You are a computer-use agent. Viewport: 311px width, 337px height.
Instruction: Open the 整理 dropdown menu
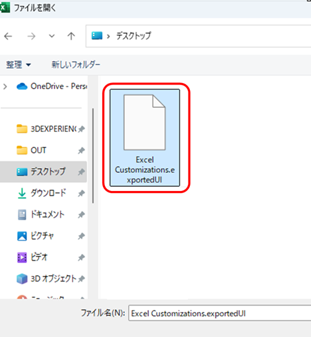click(18, 65)
